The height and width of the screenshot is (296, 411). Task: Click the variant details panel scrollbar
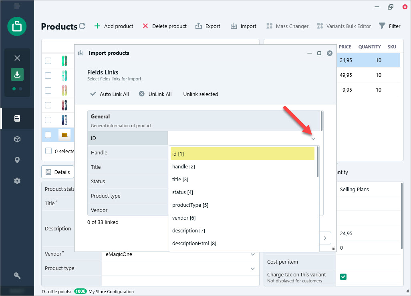tap(401, 216)
